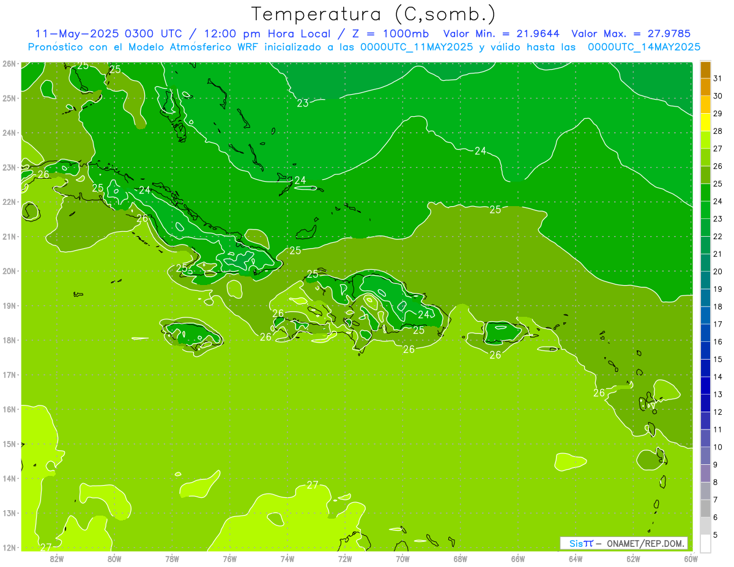Click the '0000UTC_11MAY2025' initialization time text

[x=417, y=46]
